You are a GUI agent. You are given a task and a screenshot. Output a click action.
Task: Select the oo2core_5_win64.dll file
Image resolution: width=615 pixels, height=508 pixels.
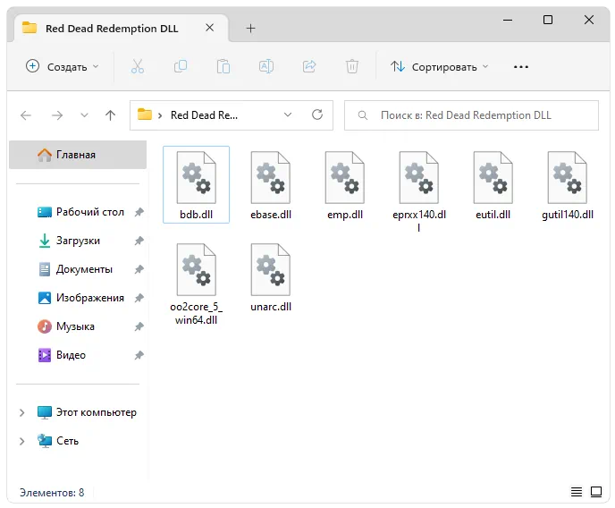point(196,284)
